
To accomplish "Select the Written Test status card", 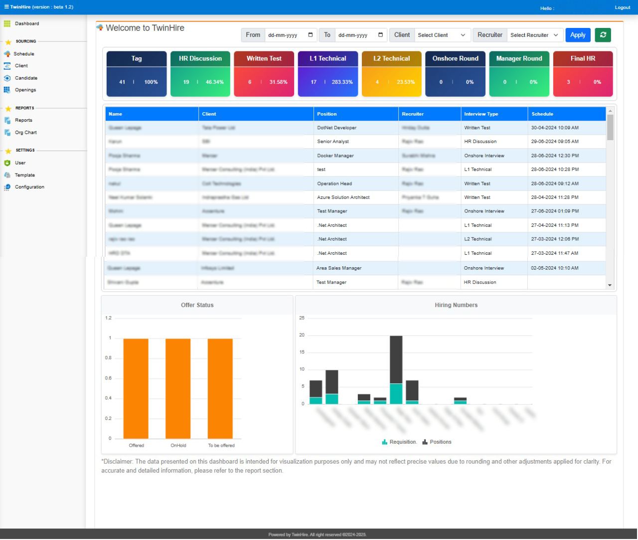I will click(x=264, y=73).
